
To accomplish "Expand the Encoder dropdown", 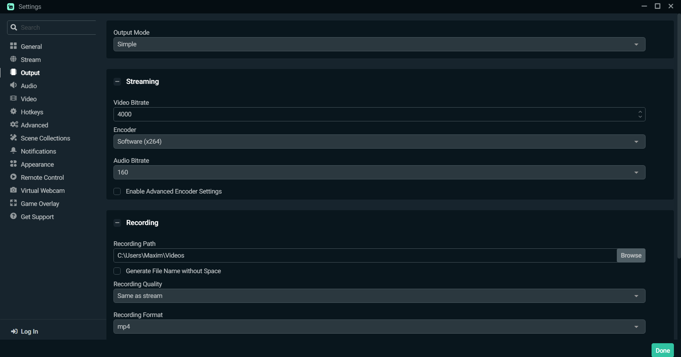I will tap(379, 142).
